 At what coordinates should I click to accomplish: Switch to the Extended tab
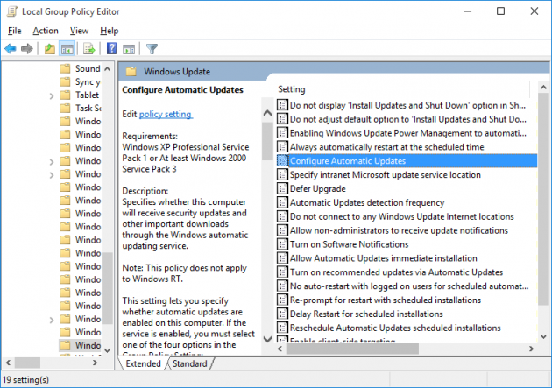(x=143, y=363)
